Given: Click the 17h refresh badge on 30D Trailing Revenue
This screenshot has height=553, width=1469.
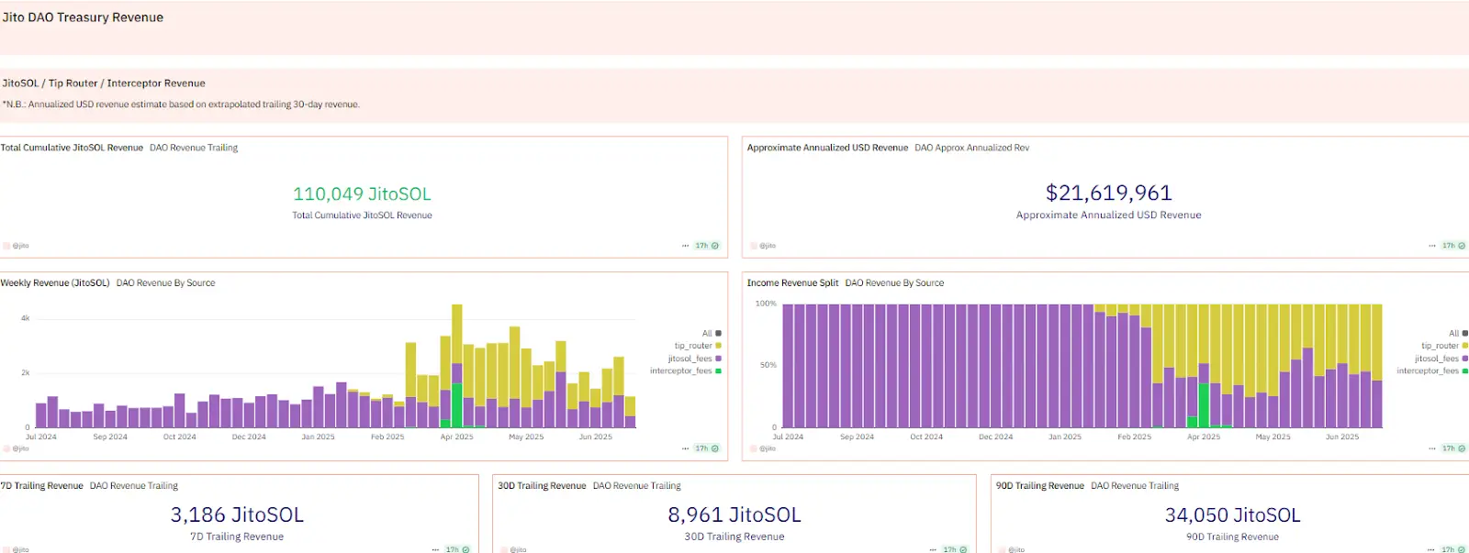Looking at the screenshot, I should (955, 549).
